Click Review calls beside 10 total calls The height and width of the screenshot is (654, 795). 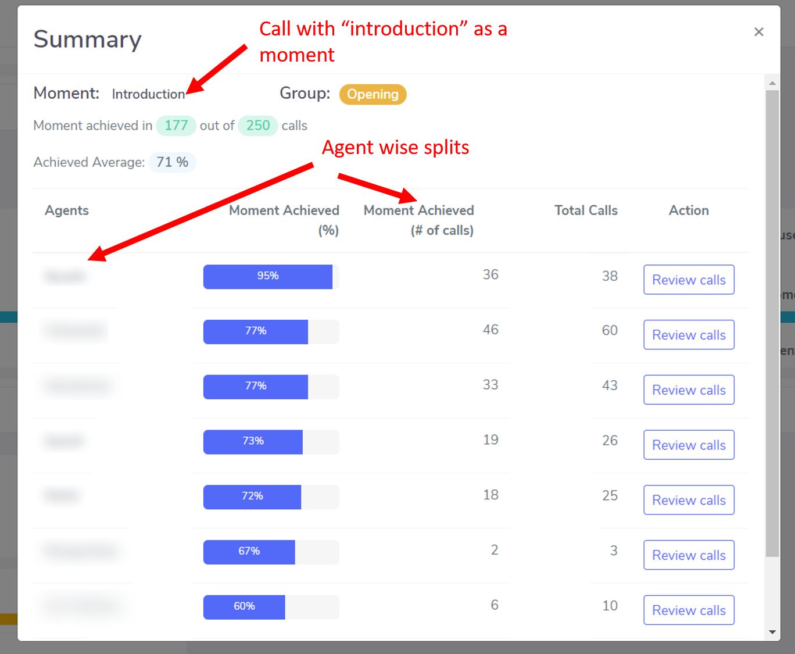point(689,610)
